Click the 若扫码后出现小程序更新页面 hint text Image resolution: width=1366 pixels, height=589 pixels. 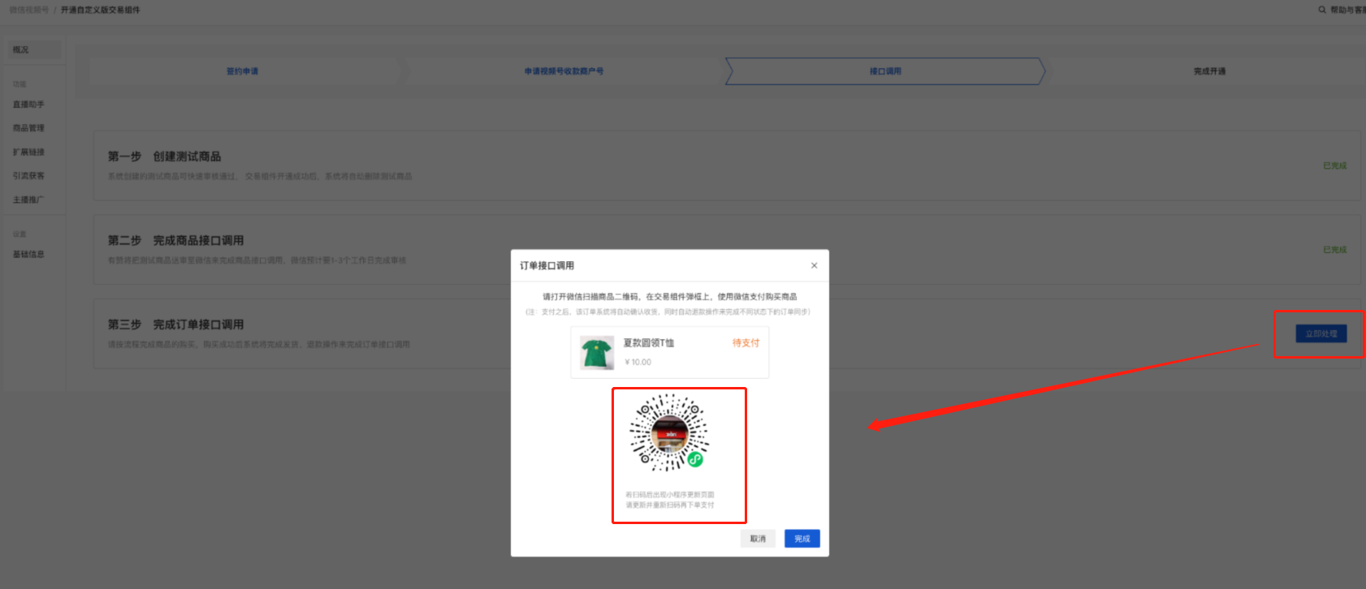(x=670, y=495)
